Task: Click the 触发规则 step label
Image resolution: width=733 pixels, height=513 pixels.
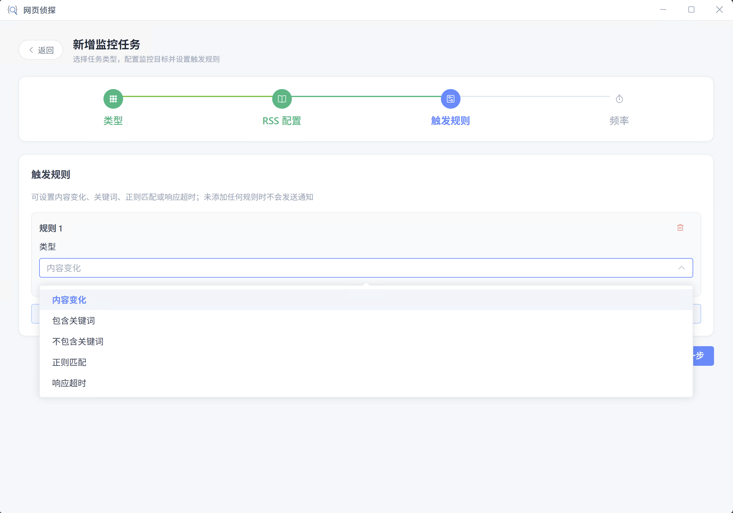Action: pyautogui.click(x=450, y=121)
